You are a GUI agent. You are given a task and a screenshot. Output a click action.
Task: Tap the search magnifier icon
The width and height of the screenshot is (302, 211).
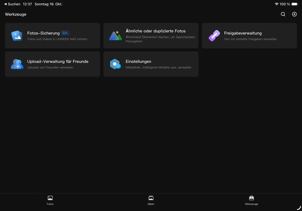tap(283, 14)
